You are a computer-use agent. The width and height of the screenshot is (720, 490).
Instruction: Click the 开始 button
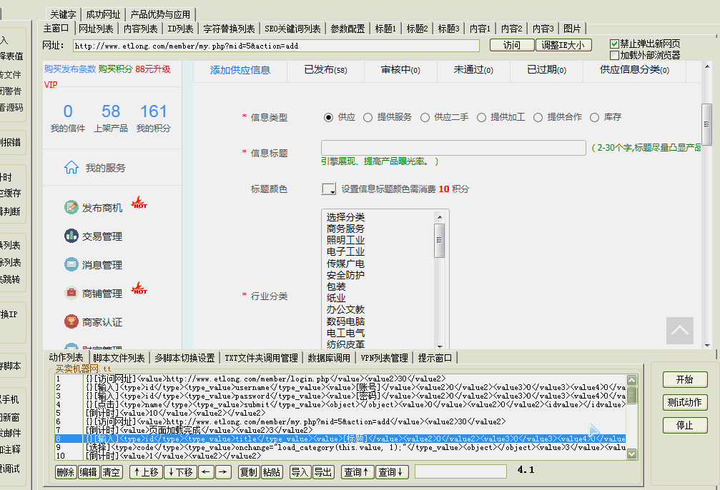point(685,379)
